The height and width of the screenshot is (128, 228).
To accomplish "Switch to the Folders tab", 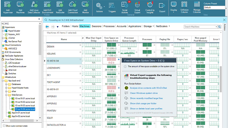I will tap(66, 26).
